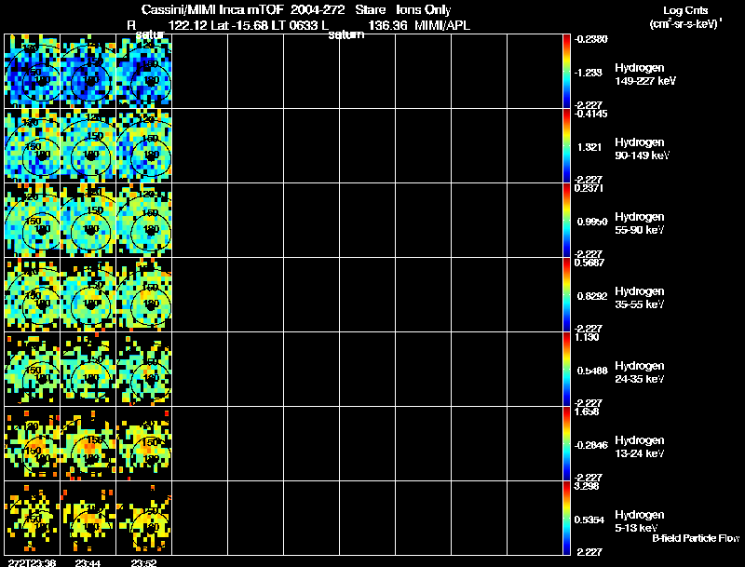The height and width of the screenshot is (567, 745).
Task: Pick the 55-90 keV panel at 23:52
Action: tap(144, 221)
